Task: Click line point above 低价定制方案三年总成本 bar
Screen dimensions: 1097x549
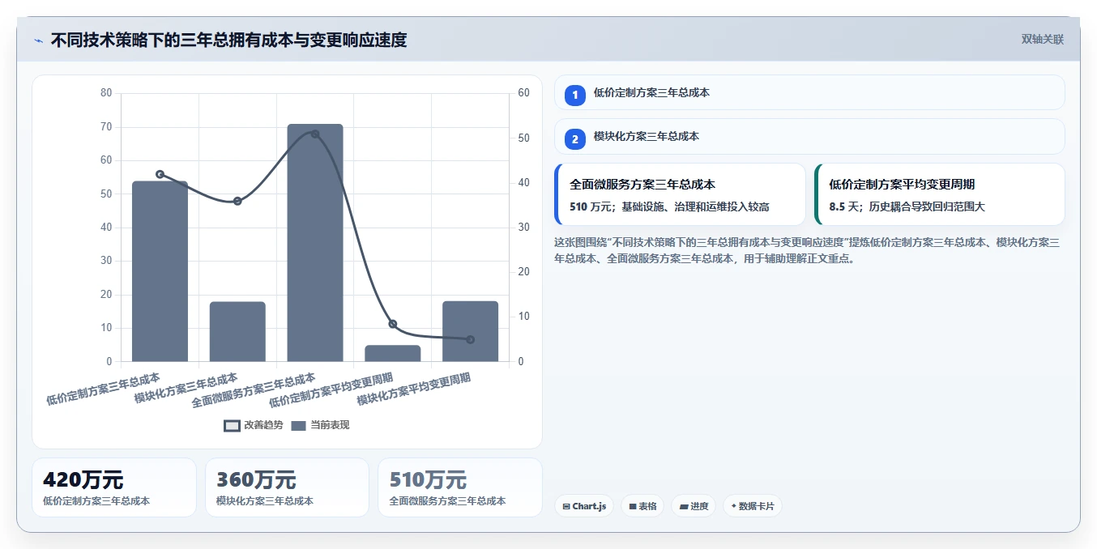Action: click(160, 174)
